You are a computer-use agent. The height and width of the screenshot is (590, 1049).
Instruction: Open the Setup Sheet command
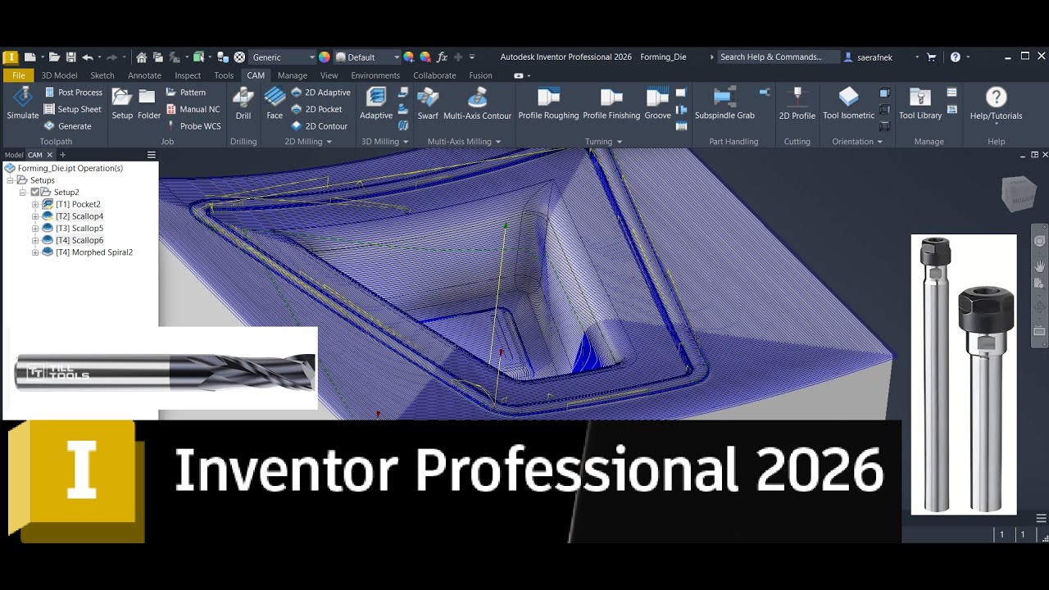[72, 109]
